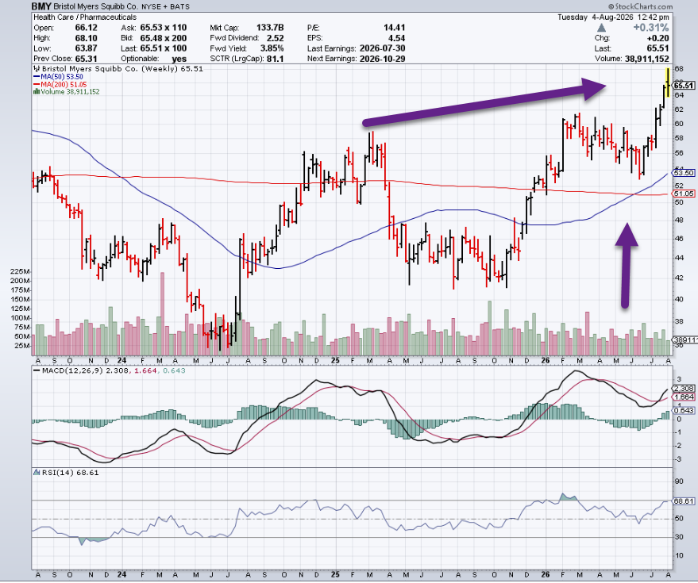698x583 pixels.
Task: Click the 'Bristol Myers Squibb Co.' title text
Action: (96, 6)
